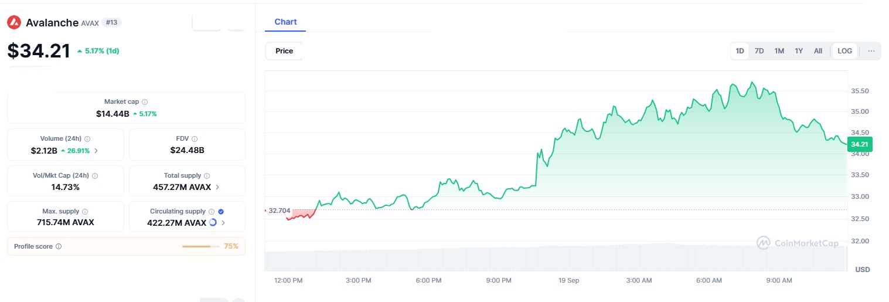This screenshot has width=889, height=302.
Task: Click the 14.73% Vol/Mkt Cap value
Action: [x=66, y=187]
